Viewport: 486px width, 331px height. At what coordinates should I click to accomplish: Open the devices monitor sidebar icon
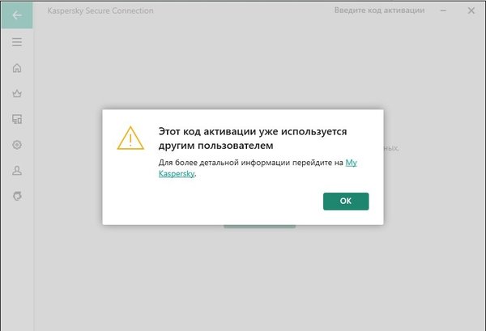[17, 119]
